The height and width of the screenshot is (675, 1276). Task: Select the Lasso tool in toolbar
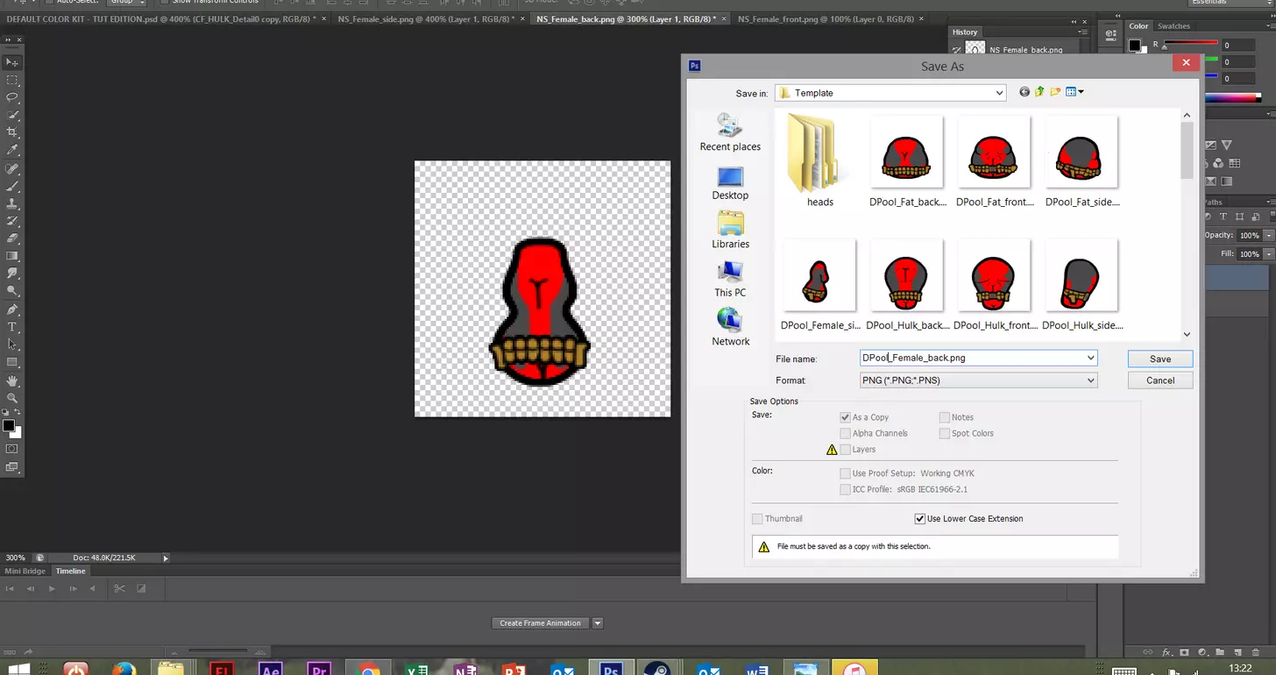(12, 97)
